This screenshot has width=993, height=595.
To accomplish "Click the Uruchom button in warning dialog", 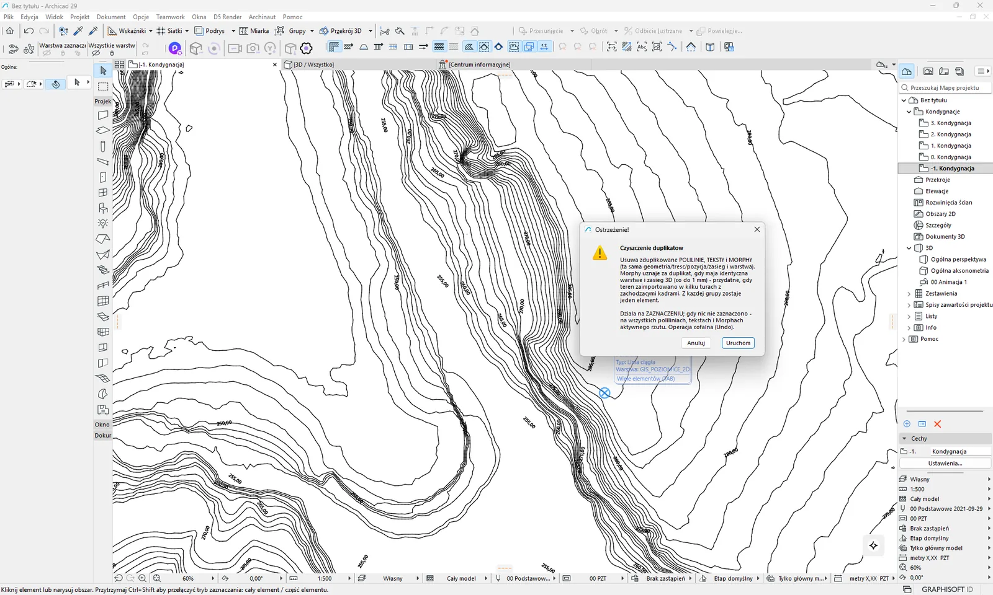I will [x=738, y=343].
